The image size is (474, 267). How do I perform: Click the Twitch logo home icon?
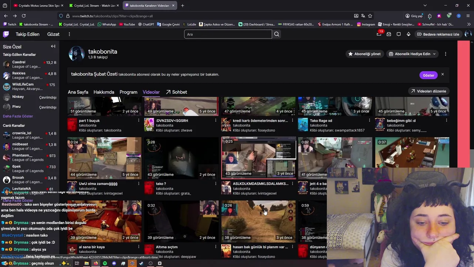tap(6, 34)
